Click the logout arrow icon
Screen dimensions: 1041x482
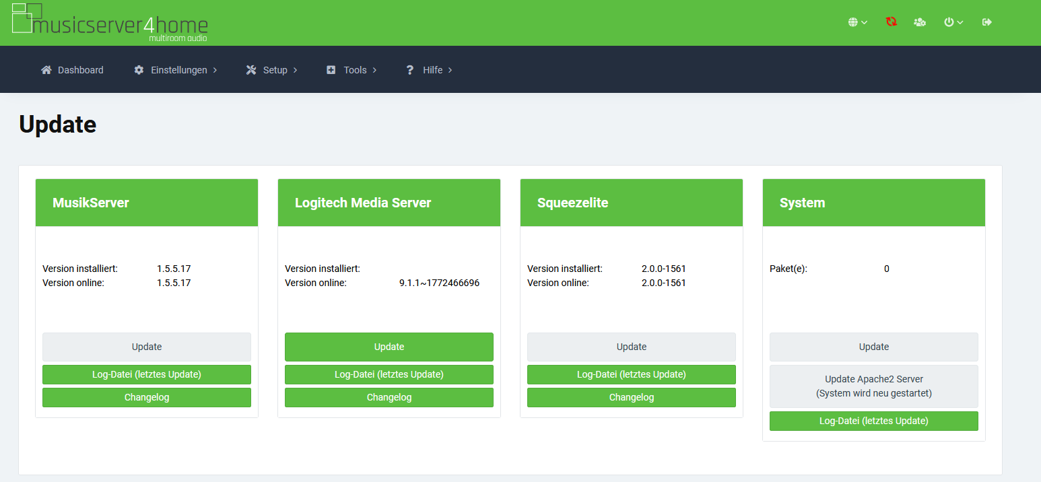987,22
